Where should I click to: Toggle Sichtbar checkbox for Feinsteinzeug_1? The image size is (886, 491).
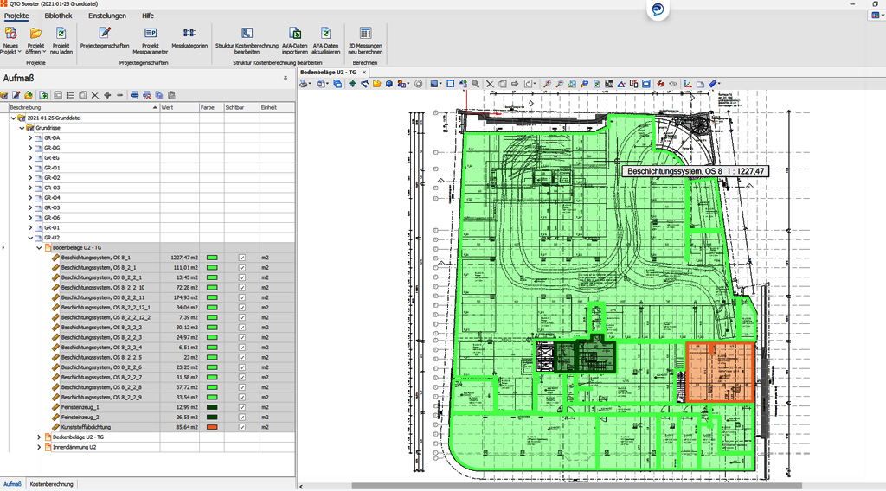click(x=242, y=407)
